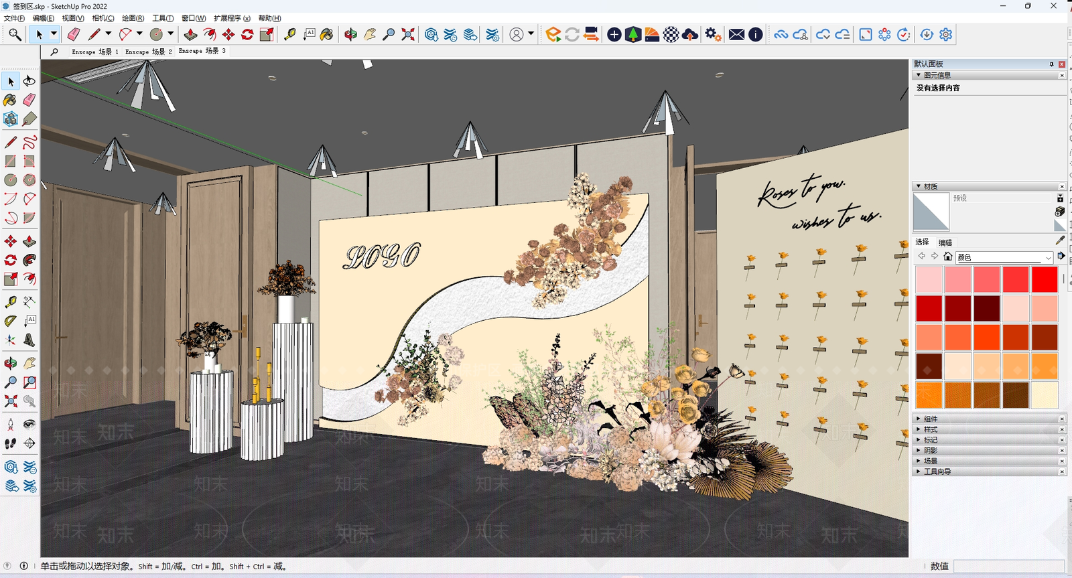
Task: Select the lightest pink swatch in first row
Action: (929, 279)
